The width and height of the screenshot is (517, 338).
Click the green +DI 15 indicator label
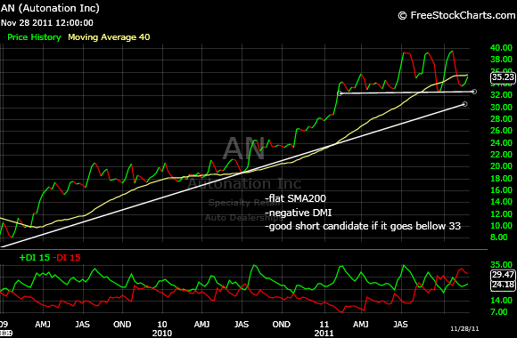coord(35,258)
